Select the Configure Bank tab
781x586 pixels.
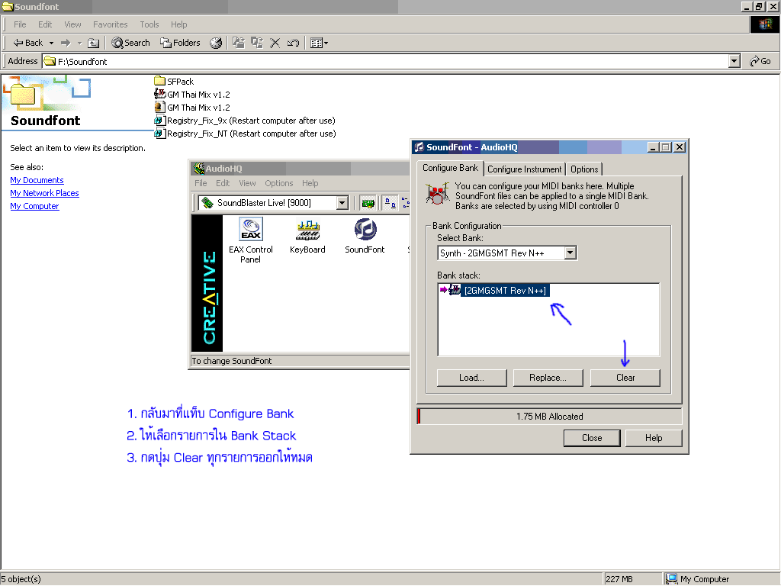tap(450, 168)
